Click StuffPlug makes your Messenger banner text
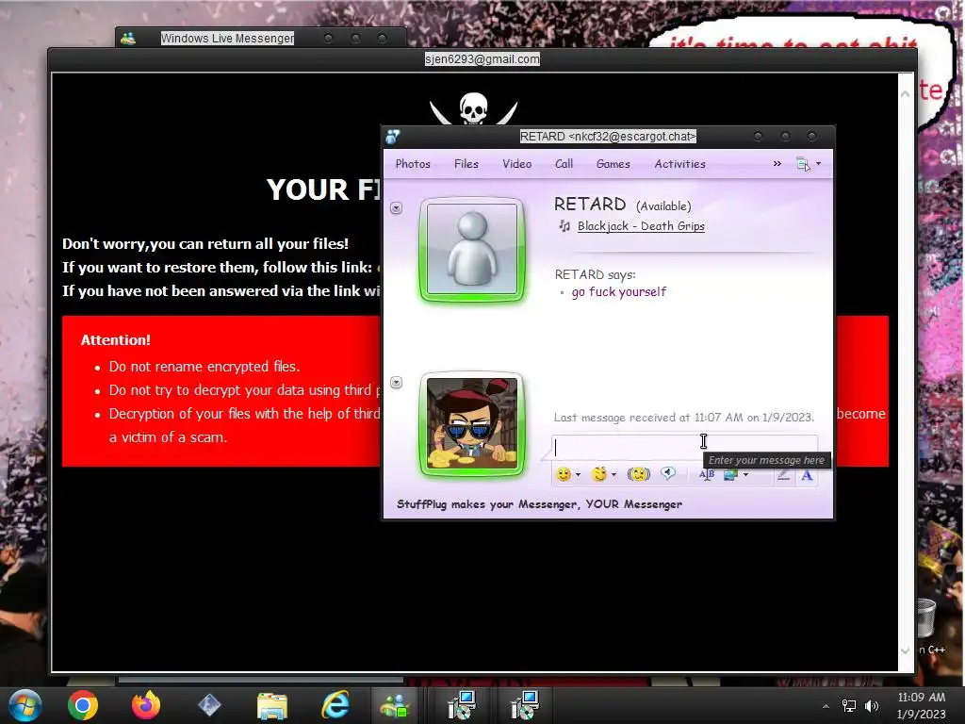Screen dimensions: 965x724 pos(539,504)
